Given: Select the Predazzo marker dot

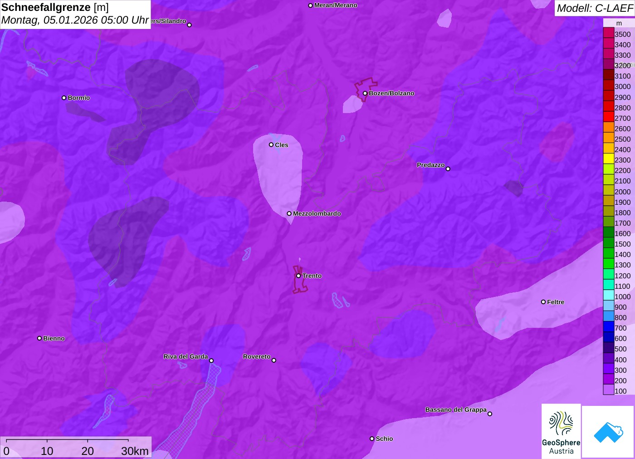Looking at the screenshot, I should (448, 169).
